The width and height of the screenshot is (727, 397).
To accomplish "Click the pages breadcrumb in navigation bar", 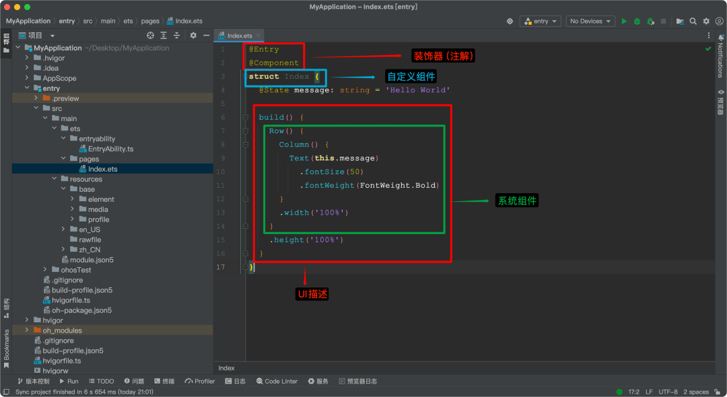I will coord(150,22).
